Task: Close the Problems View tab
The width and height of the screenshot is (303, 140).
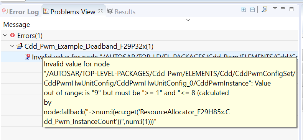Action: 100,11
